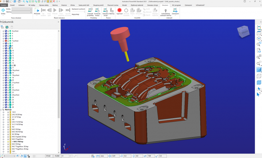Toggle the lightbulb for tool 1r0.5
Screen dimensions: 262x158
pyautogui.click(x=8, y=112)
